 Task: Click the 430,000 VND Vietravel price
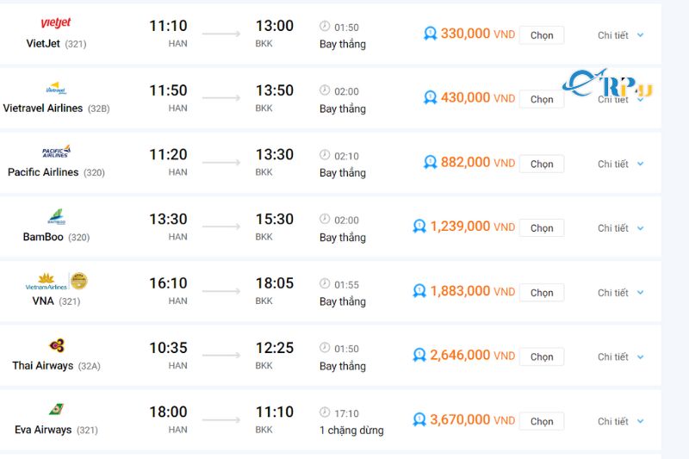(x=477, y=98)
